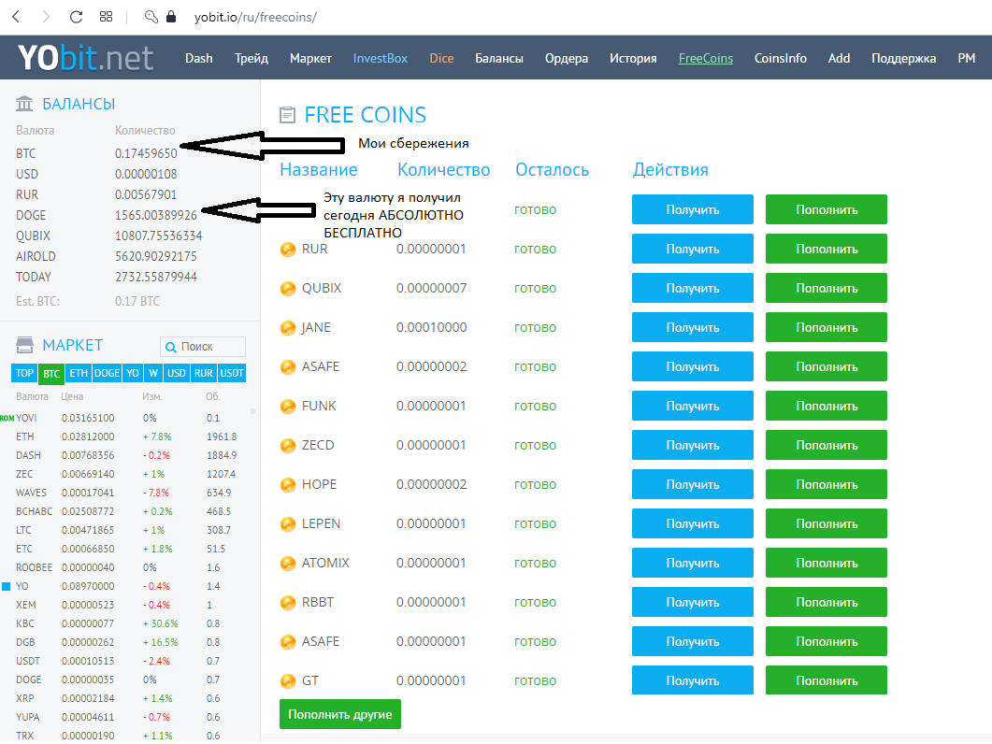Go forward with browser forward arrow

(x=46, y=17)
